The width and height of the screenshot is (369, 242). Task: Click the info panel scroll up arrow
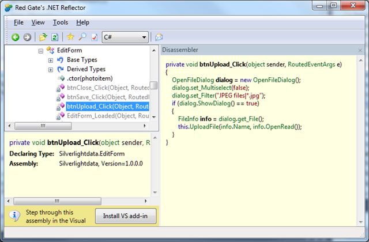coord(155,138)
